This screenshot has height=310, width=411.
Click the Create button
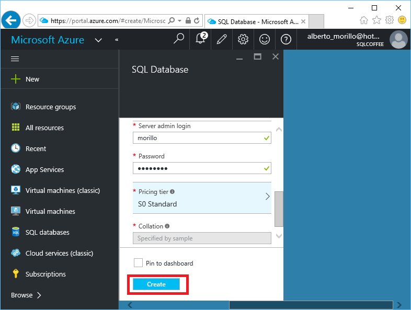pyautogui.click(x=156, y=284)
